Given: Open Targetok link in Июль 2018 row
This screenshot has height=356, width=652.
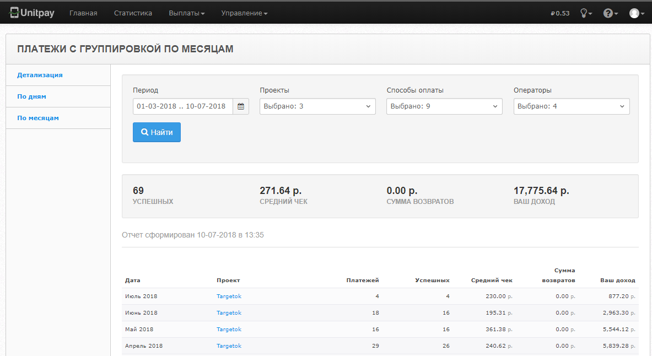Looking at the screenshot, I should tap(229, 296).
